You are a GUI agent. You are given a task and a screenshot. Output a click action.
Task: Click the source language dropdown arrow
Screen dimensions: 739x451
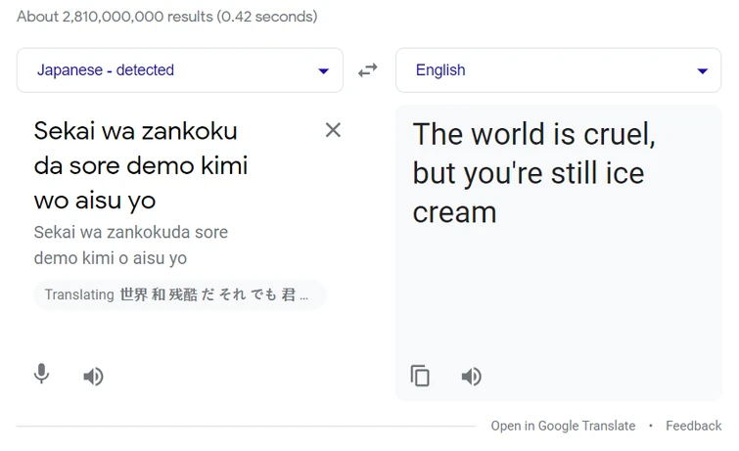click(x=323, y=71)
